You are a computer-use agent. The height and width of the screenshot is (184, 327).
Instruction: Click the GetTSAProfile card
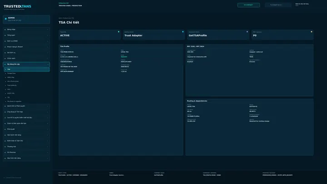pyautogui.click(x=218, y=35)
